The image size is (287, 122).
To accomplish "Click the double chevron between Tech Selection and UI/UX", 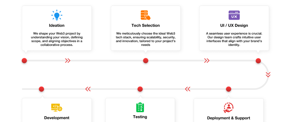I will click(207, 61).
